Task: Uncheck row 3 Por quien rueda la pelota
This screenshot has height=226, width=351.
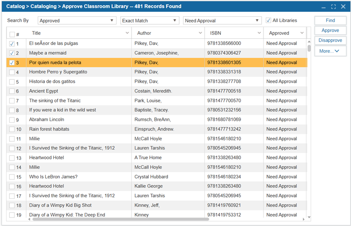Action: tap(12, 63)
